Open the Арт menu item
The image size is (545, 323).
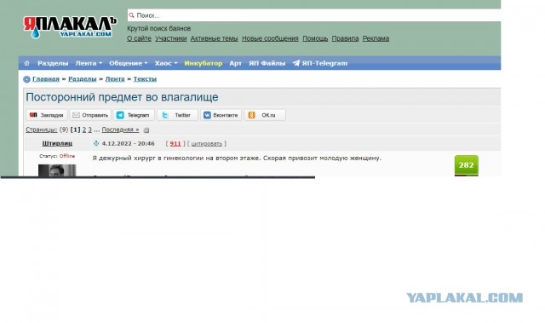[235, 63]
